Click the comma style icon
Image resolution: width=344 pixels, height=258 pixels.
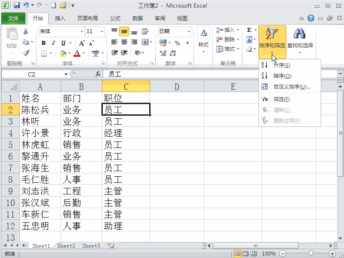pos(187,43)
